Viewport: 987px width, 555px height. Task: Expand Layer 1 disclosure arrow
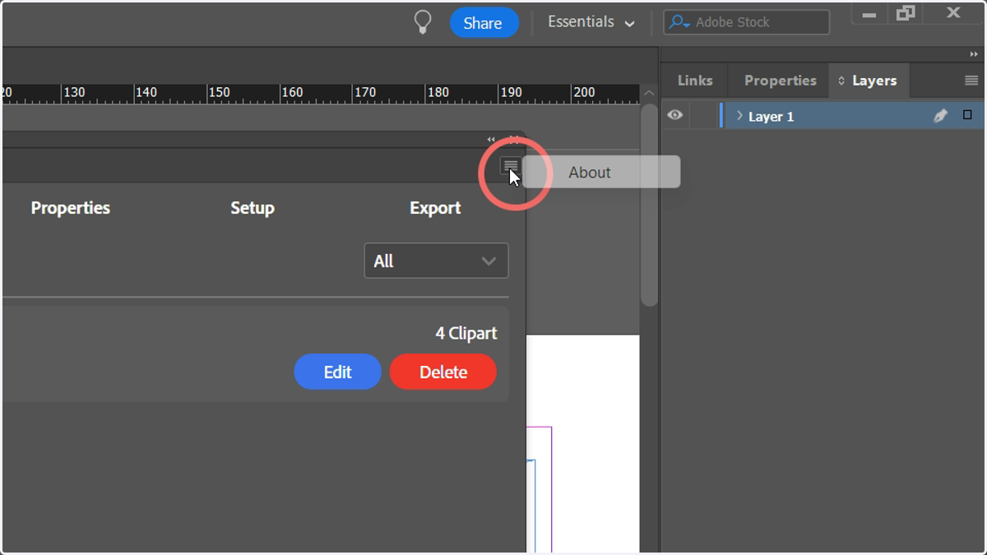[x=739, y=116]
